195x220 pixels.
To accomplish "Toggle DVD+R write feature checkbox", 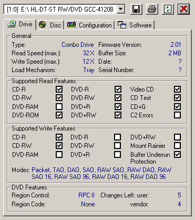I will 117,154.
